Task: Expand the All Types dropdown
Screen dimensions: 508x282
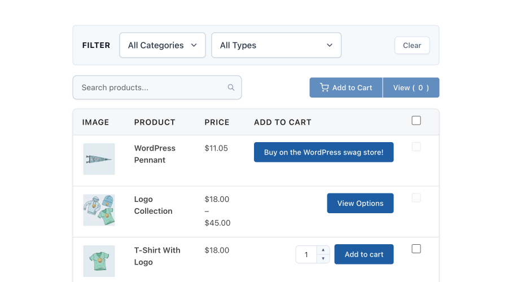Action: click(x=276, y=45)
